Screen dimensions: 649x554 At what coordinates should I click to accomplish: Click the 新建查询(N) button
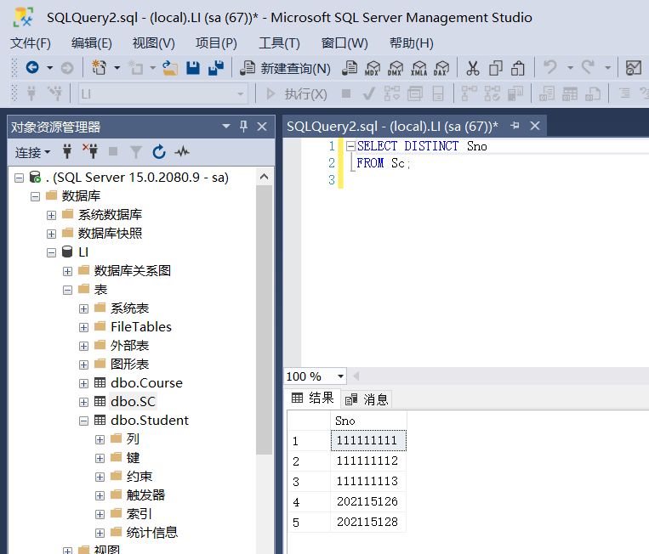[285, 68]
